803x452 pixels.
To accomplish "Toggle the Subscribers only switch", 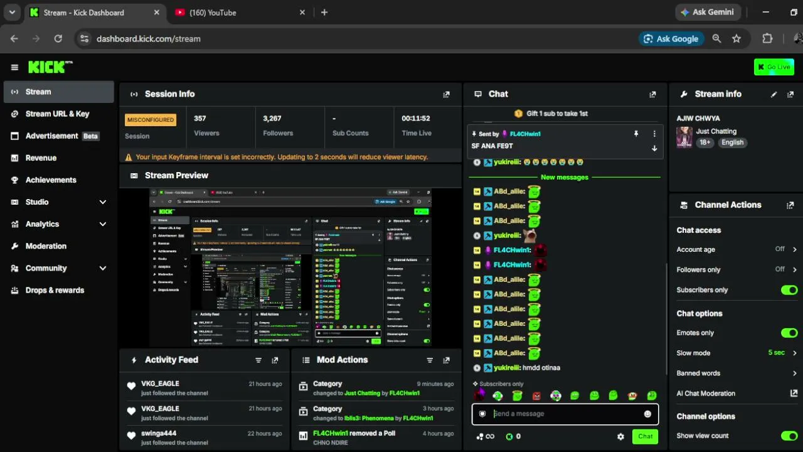I will (789, 290).
